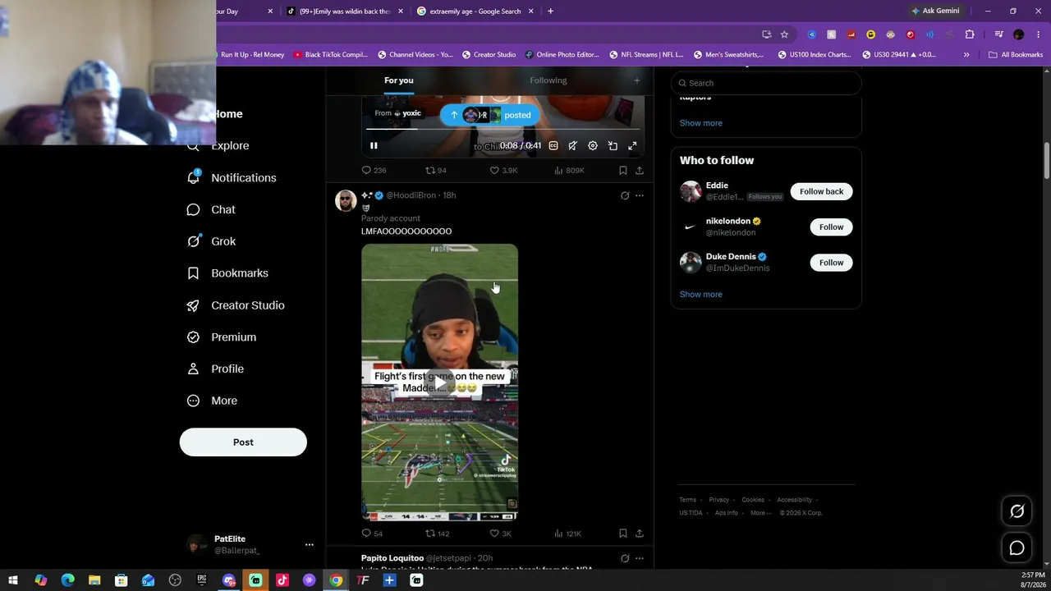Screen dimensions: 1051x591
Task: Share the post with 809K views
Action: click(x=640, y=170)
